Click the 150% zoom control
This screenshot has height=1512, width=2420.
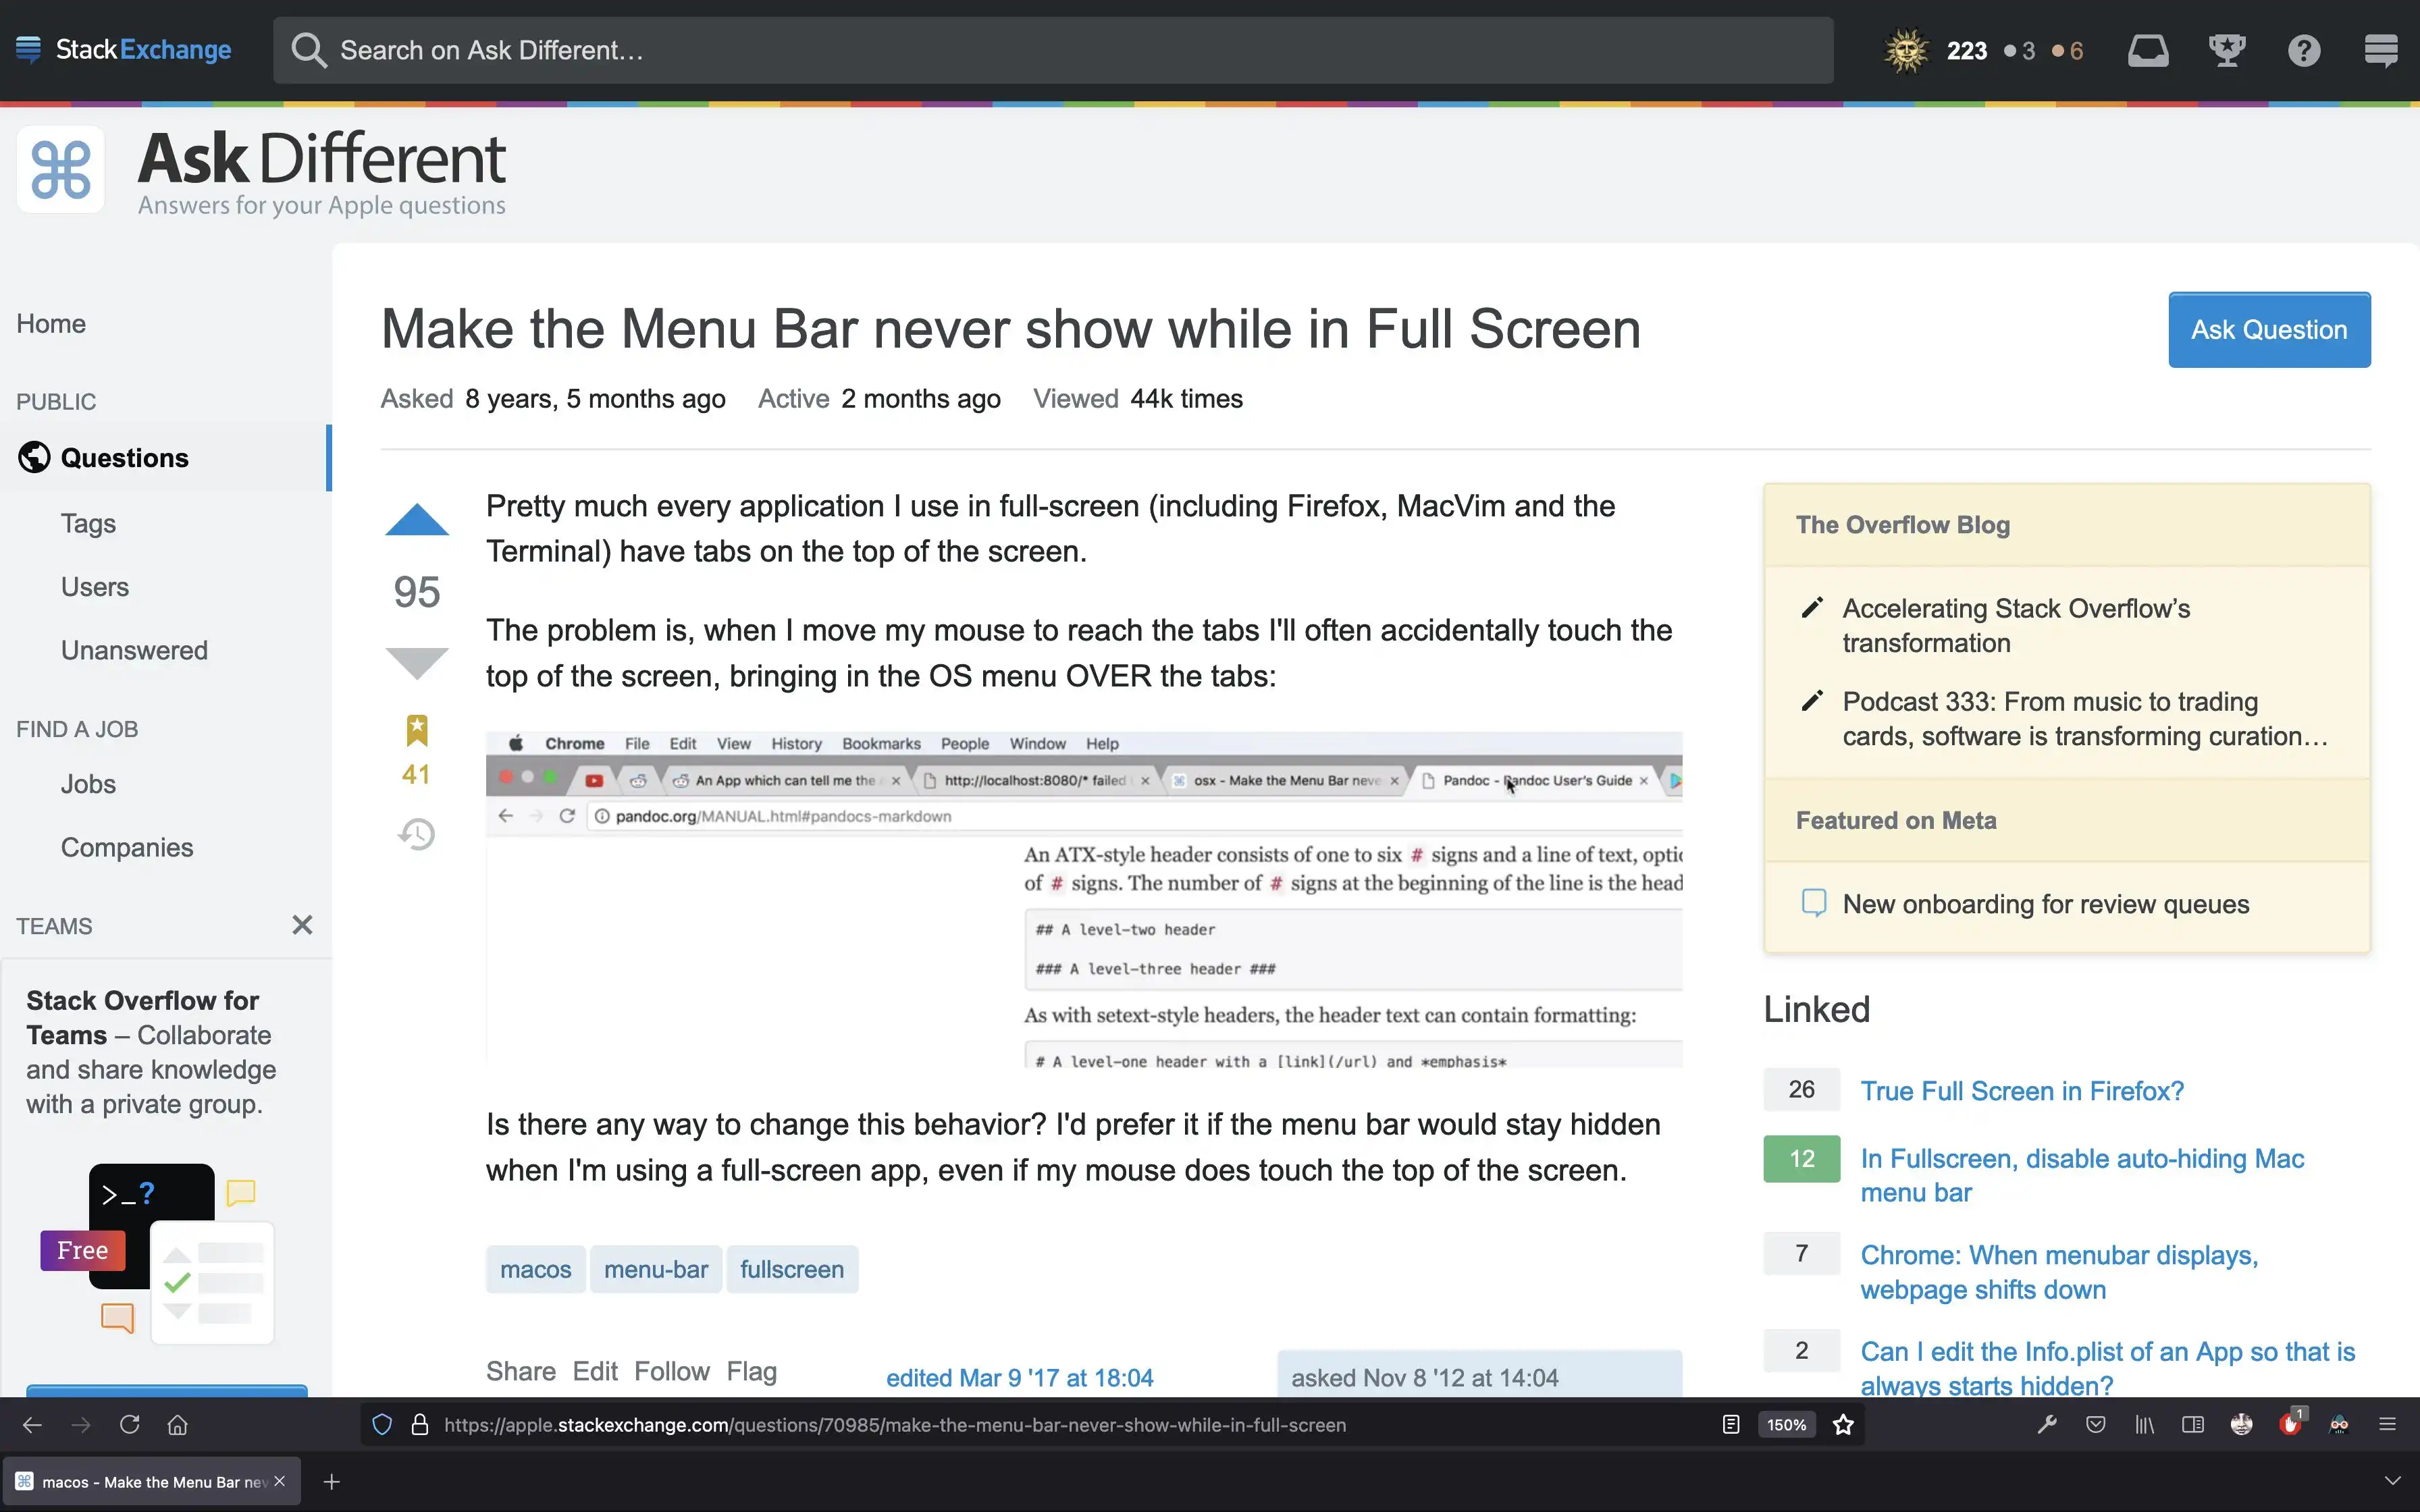pyautogui.click(x=1786, y=1424)
